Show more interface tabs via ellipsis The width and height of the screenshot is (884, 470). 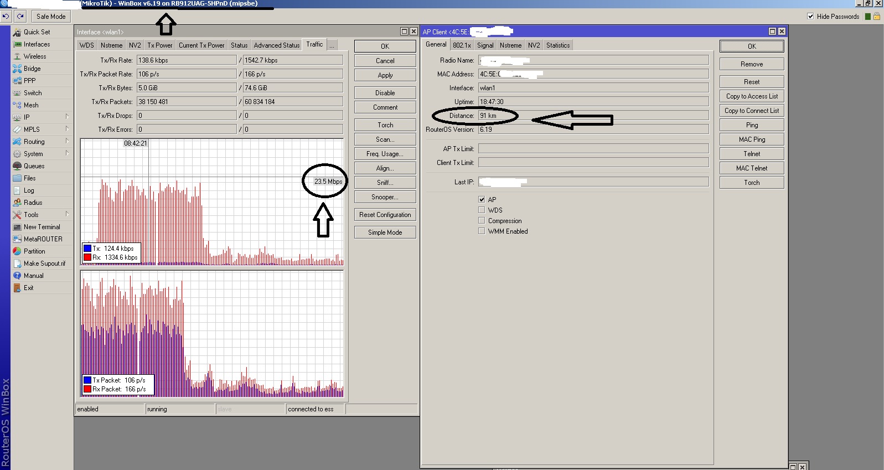coord(332,45)
